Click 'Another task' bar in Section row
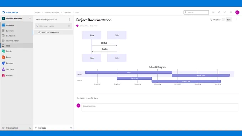The image size is (242, 136). point(201,75)
